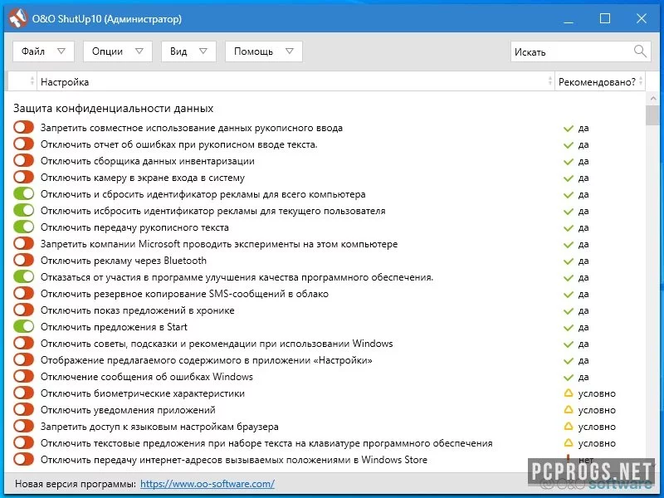The width and height of the screenshot is (664, 498).
Task: Toggle 'Отключить передачу рукописного текста' switch off
Action: 23,227
